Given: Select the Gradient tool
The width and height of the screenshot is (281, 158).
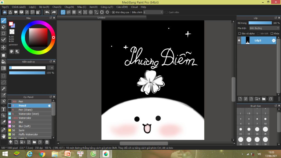Looking at the screenshot, I should click(x=3, y=68).
